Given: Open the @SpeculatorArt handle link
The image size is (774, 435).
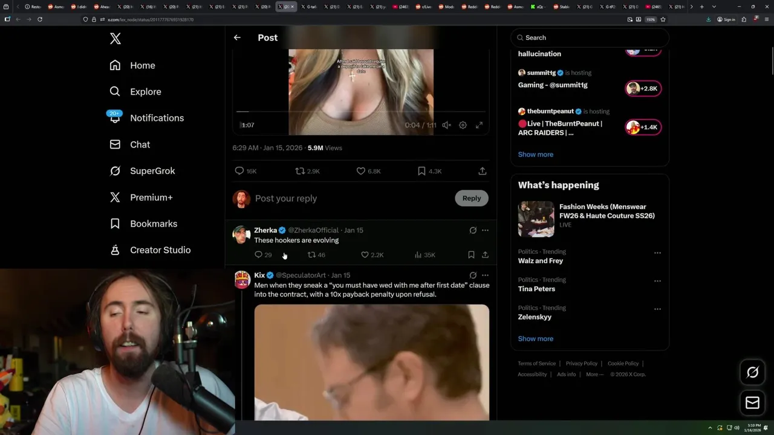Looking at the screenshot, I should click(x=301, y=275).
